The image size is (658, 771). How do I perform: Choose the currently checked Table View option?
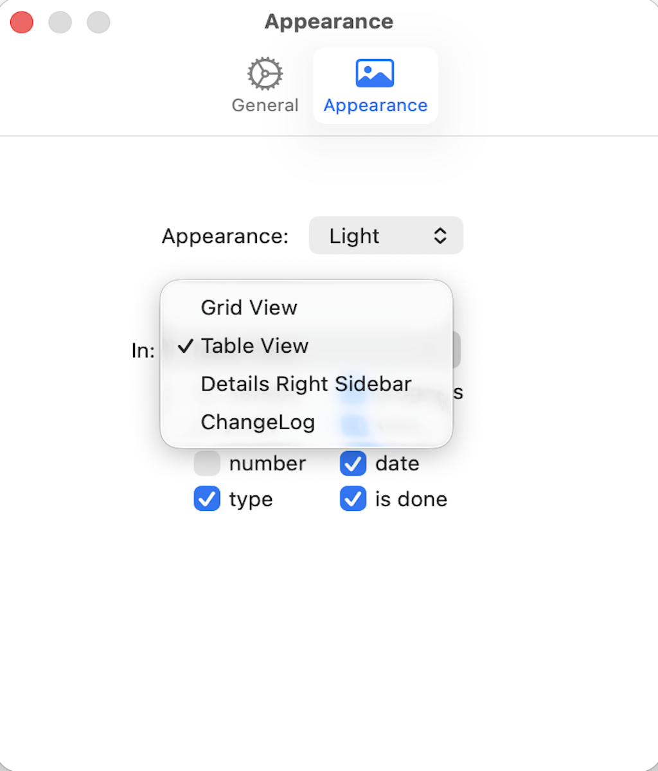254,346
